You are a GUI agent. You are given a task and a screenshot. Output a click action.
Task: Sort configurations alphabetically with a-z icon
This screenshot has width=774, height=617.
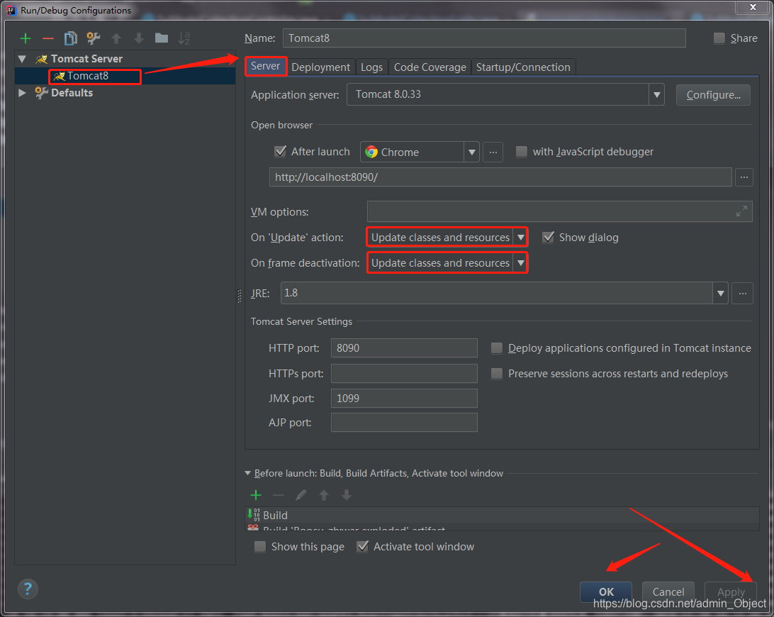[x=184, y=38]
